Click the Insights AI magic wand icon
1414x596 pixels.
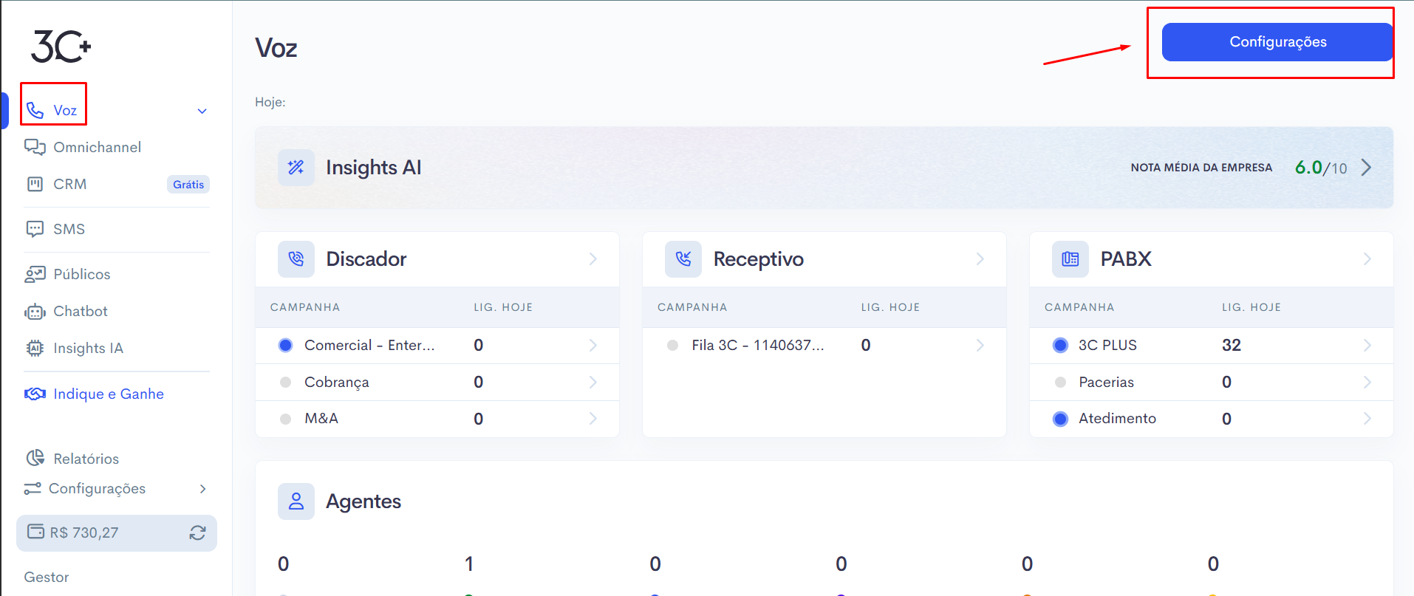click(x=296, y=168)
